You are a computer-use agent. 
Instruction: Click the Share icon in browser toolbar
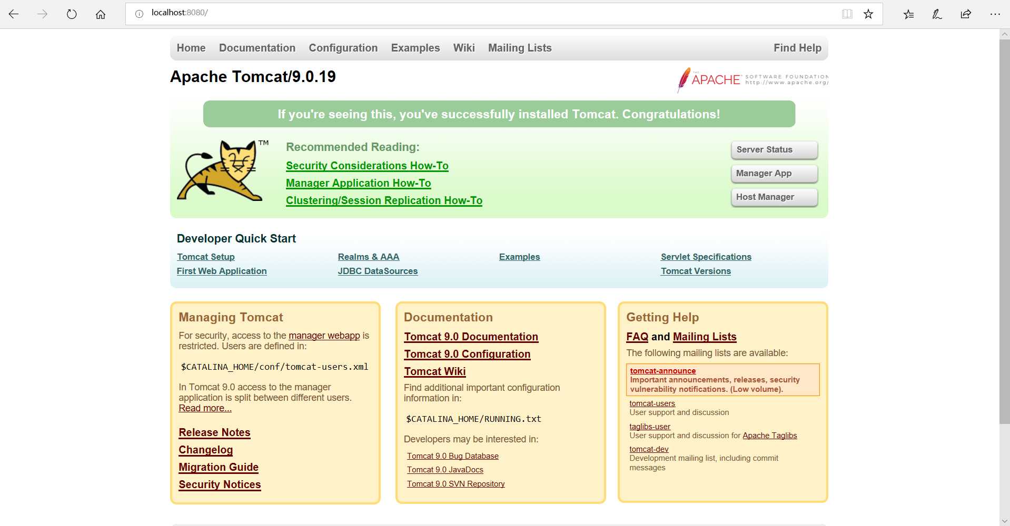tap(966, 14)
